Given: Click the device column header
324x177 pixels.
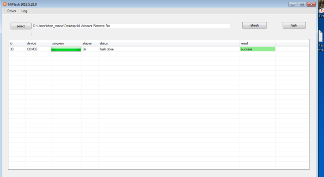Looking at the screenshot, I should tap(38, 44).
